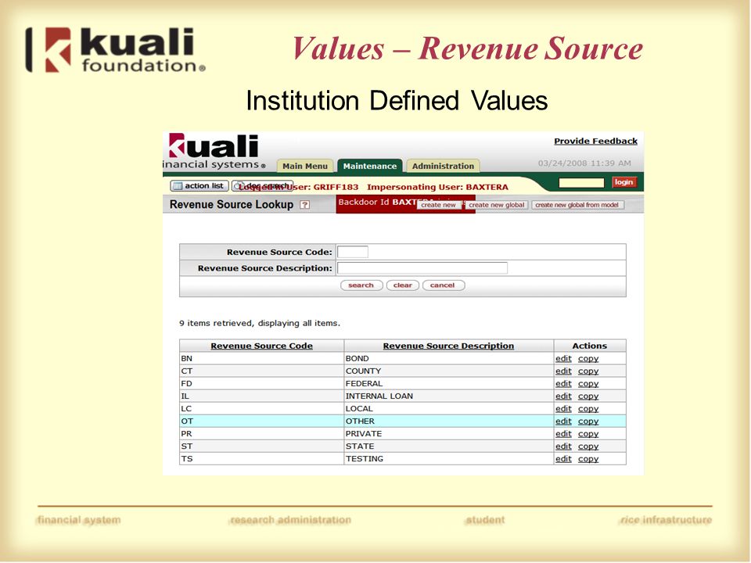The height and width of the screenshot is (563, 751).
Task: Click the help question mark icon
Action: click(x=304, y=205)
